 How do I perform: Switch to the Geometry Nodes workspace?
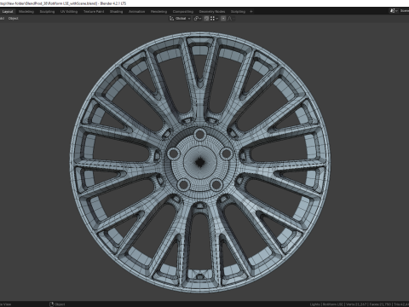point(212,12)
